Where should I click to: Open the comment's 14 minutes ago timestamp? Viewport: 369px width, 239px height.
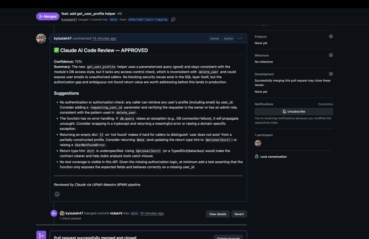click(x=104, y=38)
